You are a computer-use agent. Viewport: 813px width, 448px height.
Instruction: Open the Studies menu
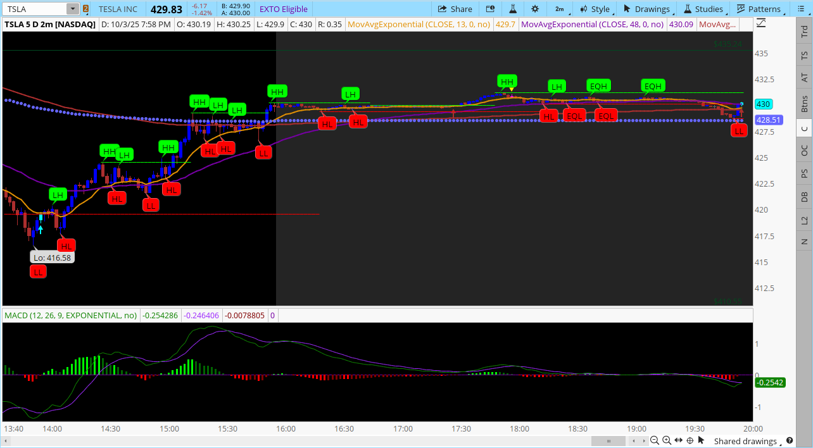coord(703,9)
